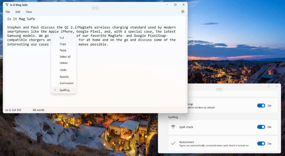This screenshot has height=156, width=285.
Task: Open the settings gear in the editor
Action: (183, 12)
